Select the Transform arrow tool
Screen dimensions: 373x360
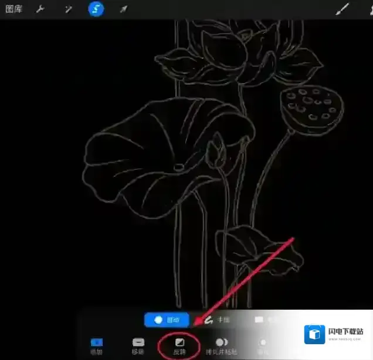click(x=123, y=9)
